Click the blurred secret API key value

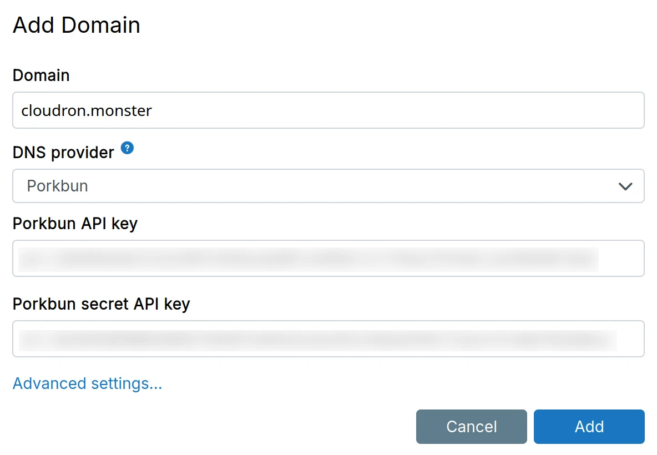pos(316,340)
